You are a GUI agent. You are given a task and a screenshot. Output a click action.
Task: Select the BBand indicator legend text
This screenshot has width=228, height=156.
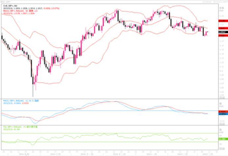click(20, 11)
